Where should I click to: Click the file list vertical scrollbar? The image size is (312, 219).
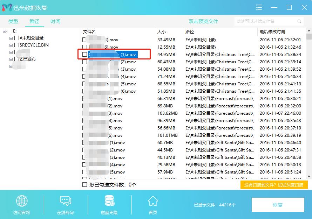(x=309, y=105)
